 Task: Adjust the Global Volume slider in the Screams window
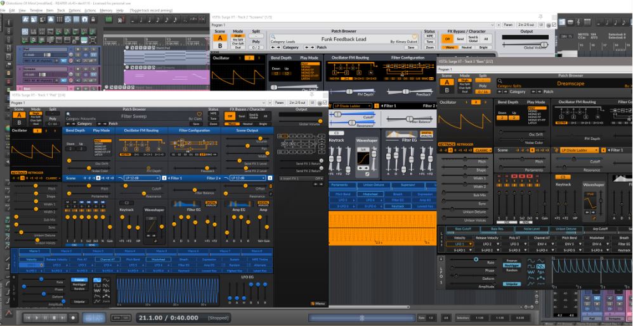(526, 44)
